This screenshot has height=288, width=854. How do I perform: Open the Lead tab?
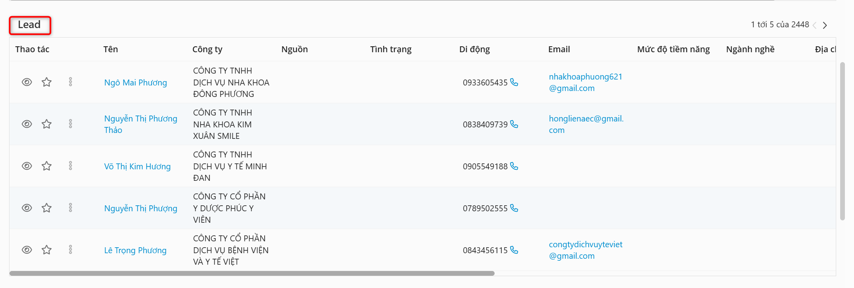(x=30, y=25)
